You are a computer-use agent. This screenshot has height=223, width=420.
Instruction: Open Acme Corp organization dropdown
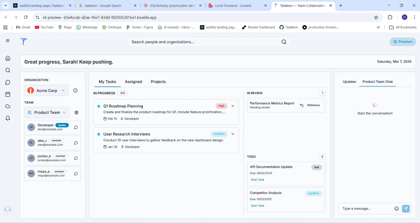pyautogui.click(x=46, y=90)
